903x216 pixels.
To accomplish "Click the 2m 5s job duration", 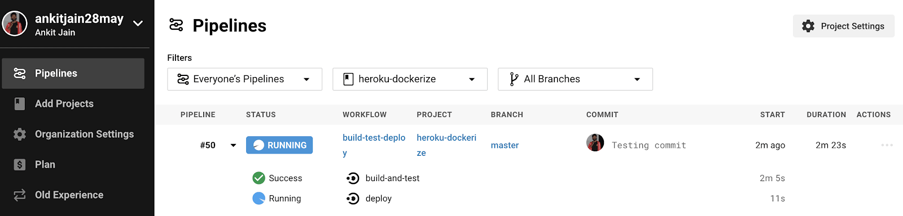I will click(x=772, y=178).
